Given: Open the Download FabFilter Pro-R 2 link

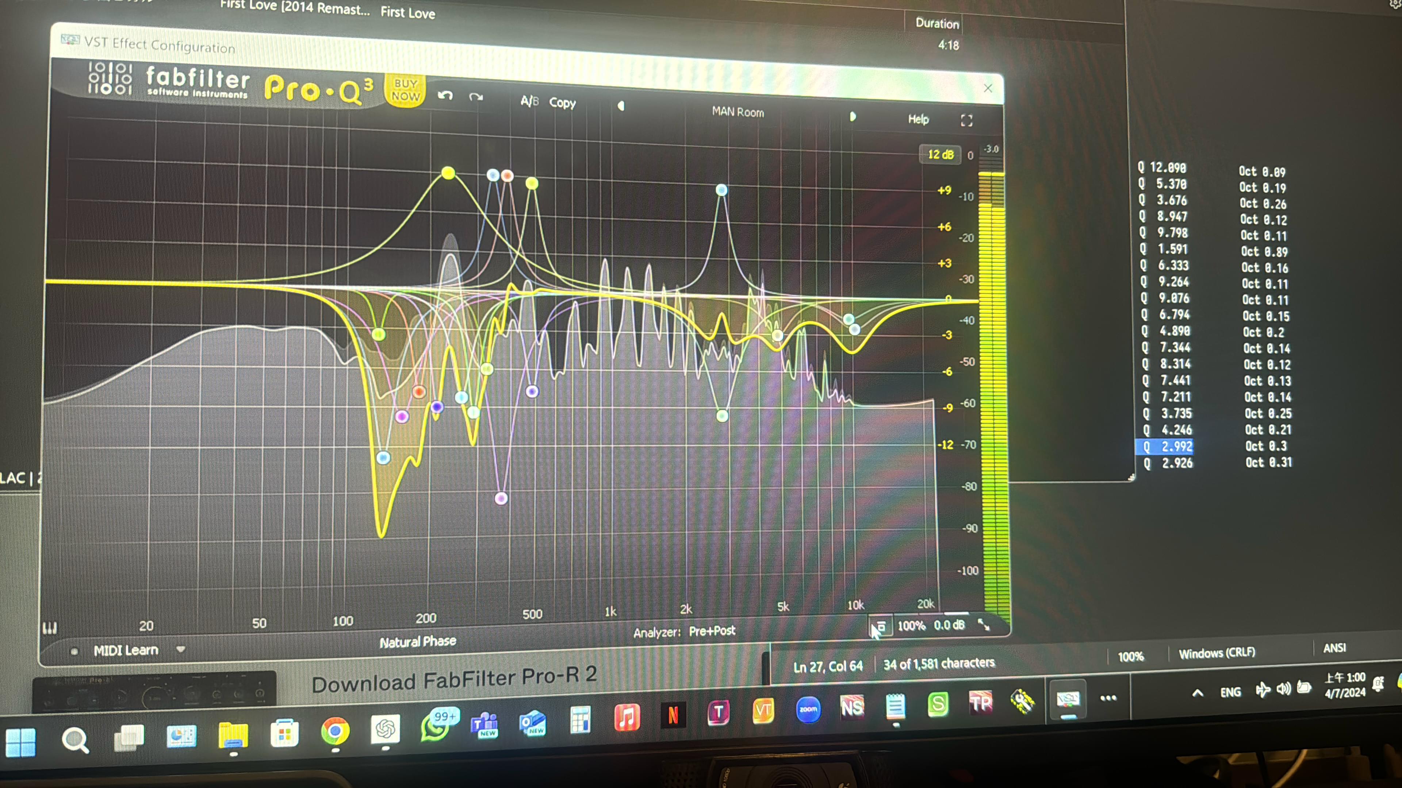Looking at the screenshot, I should [x=455, y=680].
